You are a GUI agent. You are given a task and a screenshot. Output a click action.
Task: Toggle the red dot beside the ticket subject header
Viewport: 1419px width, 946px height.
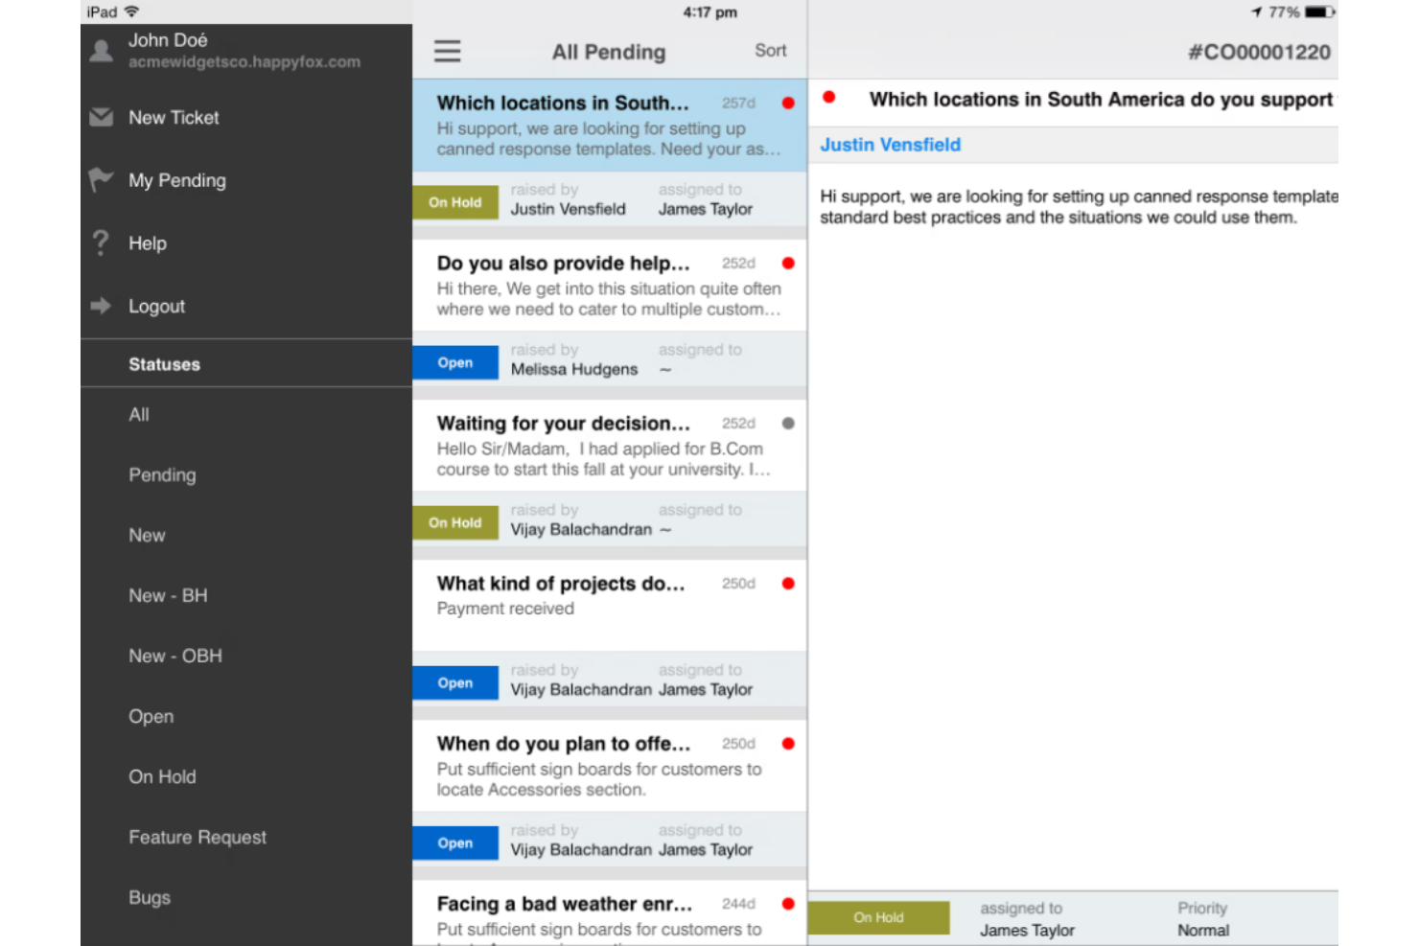(x=828, y=96)
